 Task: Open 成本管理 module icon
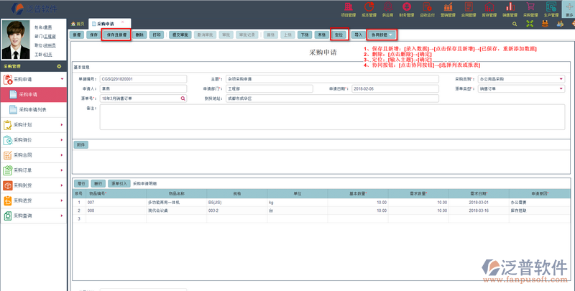368,8
